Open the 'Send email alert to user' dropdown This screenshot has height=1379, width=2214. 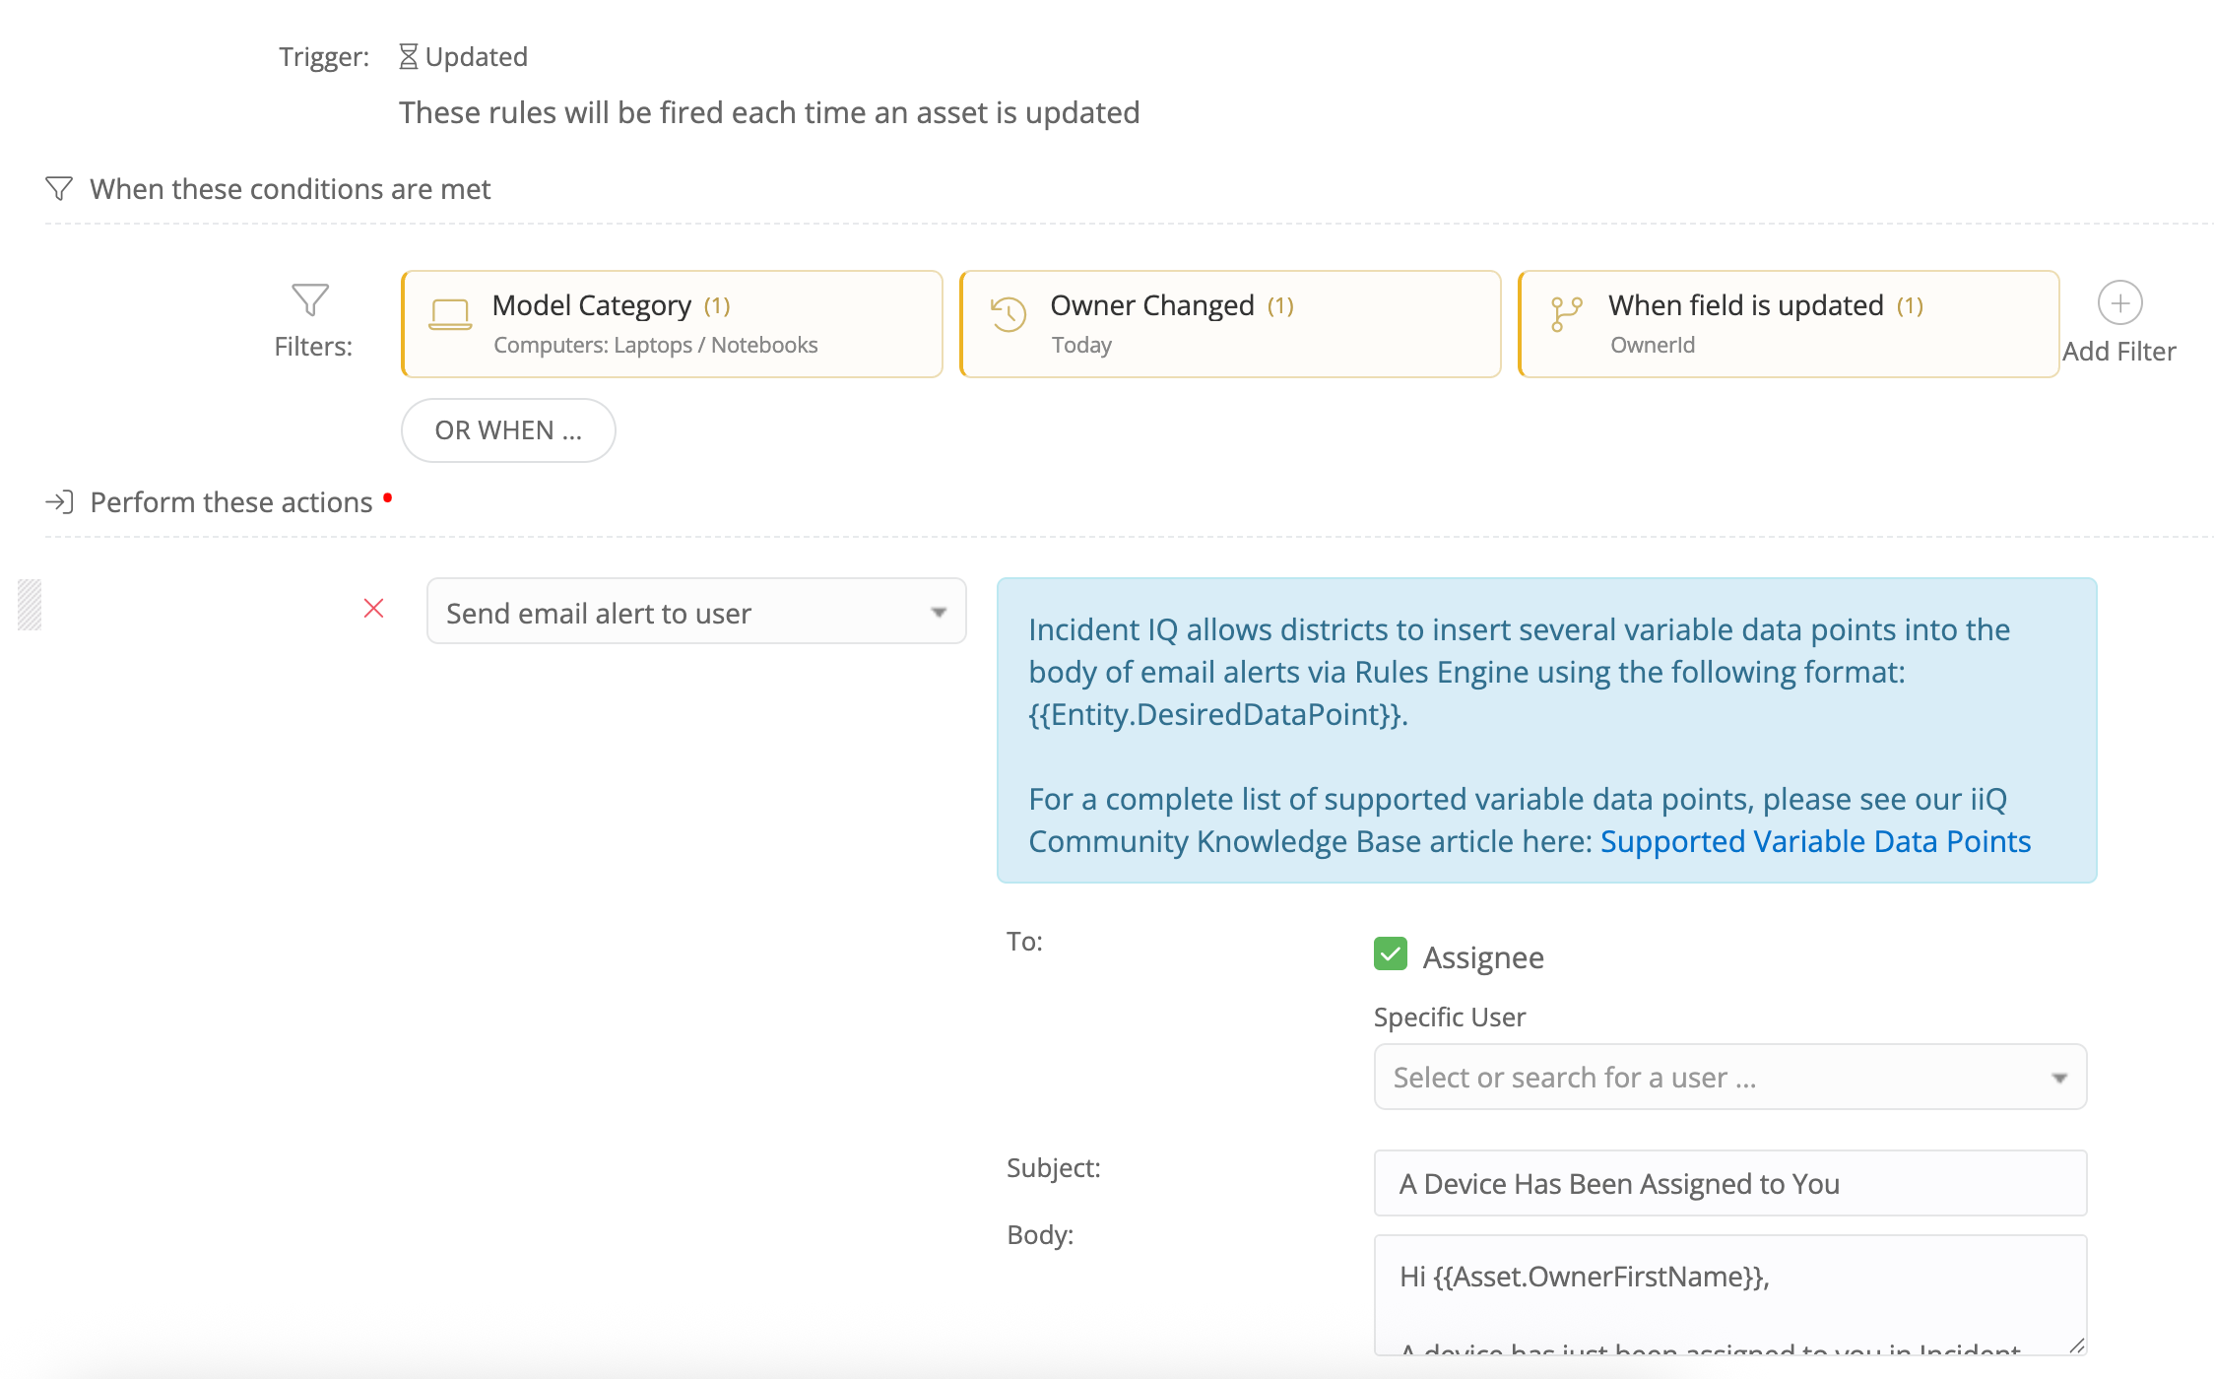click(x=696, y=612)
